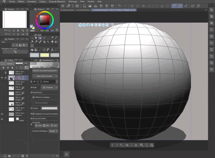Open the Calque menu

(x=42, y=1)
